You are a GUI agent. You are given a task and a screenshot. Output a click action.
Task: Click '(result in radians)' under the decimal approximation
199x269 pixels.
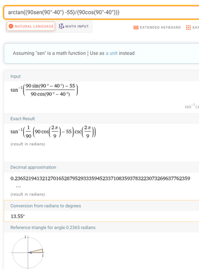tap(28, 194)
